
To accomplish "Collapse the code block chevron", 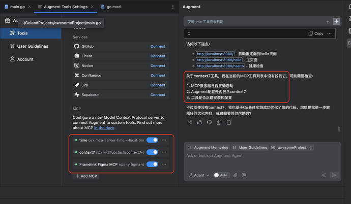I will [189, 33].
